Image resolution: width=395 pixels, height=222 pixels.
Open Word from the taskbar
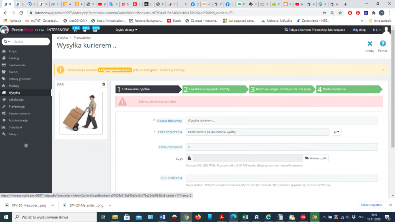tap(162, 217)
